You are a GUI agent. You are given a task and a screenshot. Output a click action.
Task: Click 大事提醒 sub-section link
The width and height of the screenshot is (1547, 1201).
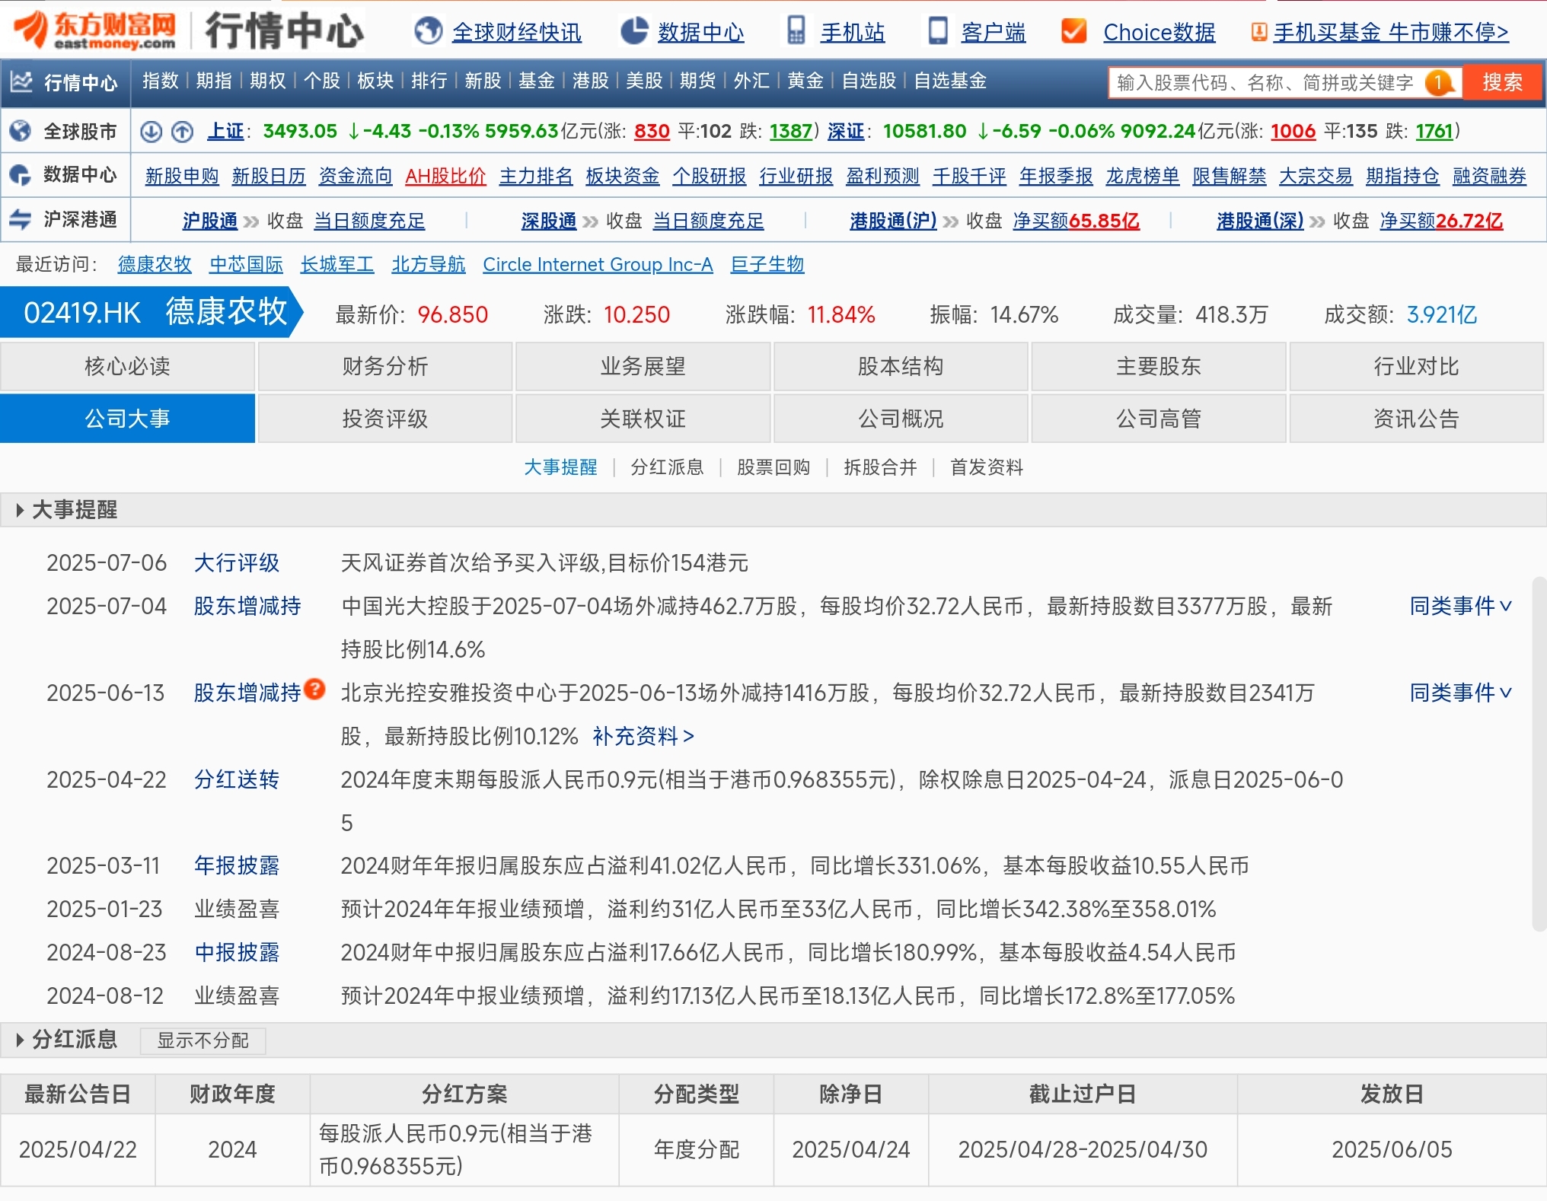(560, 467)
